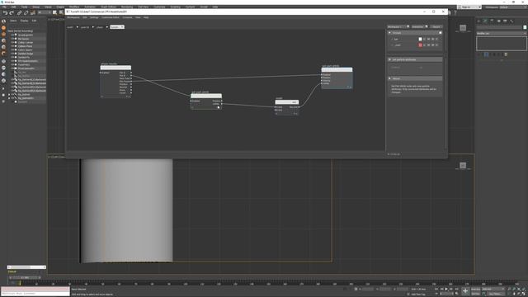Open the Sign In dropdown
528x297 pixels.
coord(469,7)
